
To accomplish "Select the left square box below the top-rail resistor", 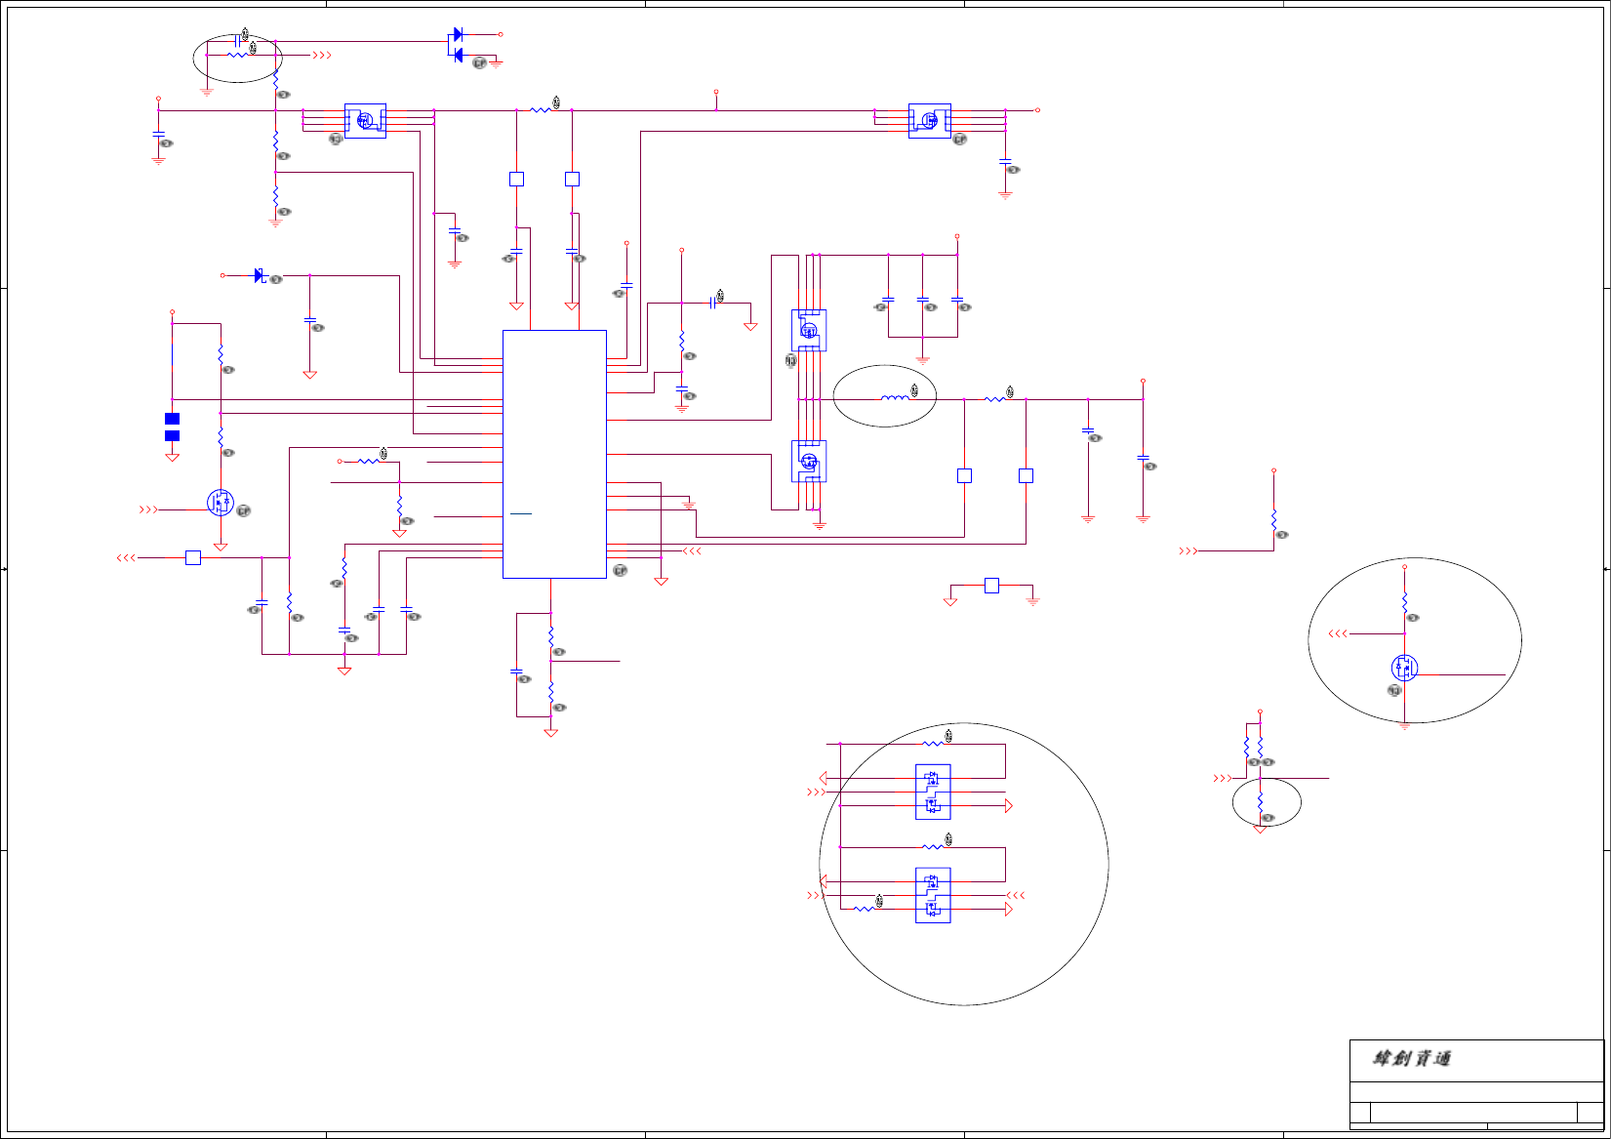I will pos(516,179).
